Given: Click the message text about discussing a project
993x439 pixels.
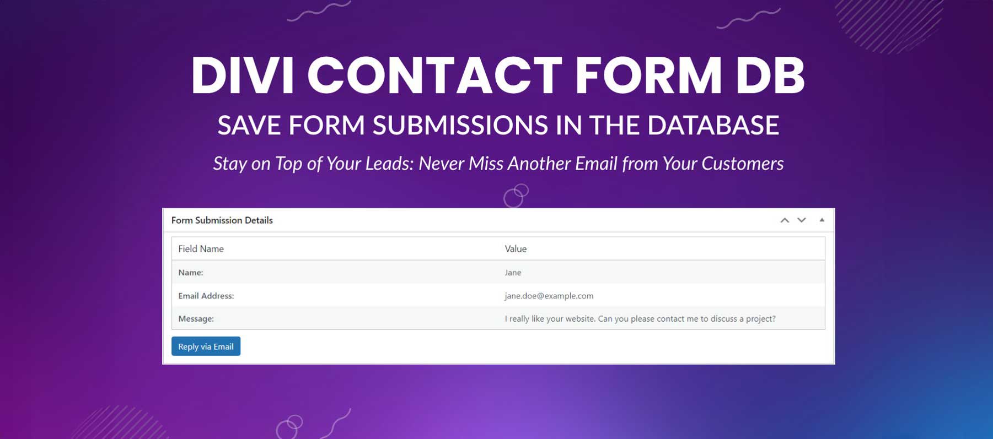Looking at the screenshot, I should click(640, 319).
